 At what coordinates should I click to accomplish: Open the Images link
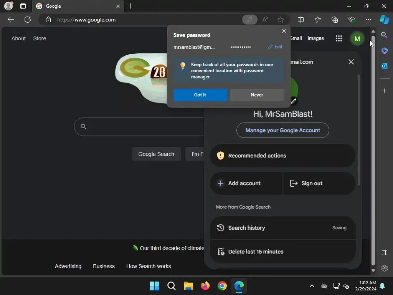tap(315, 38)
